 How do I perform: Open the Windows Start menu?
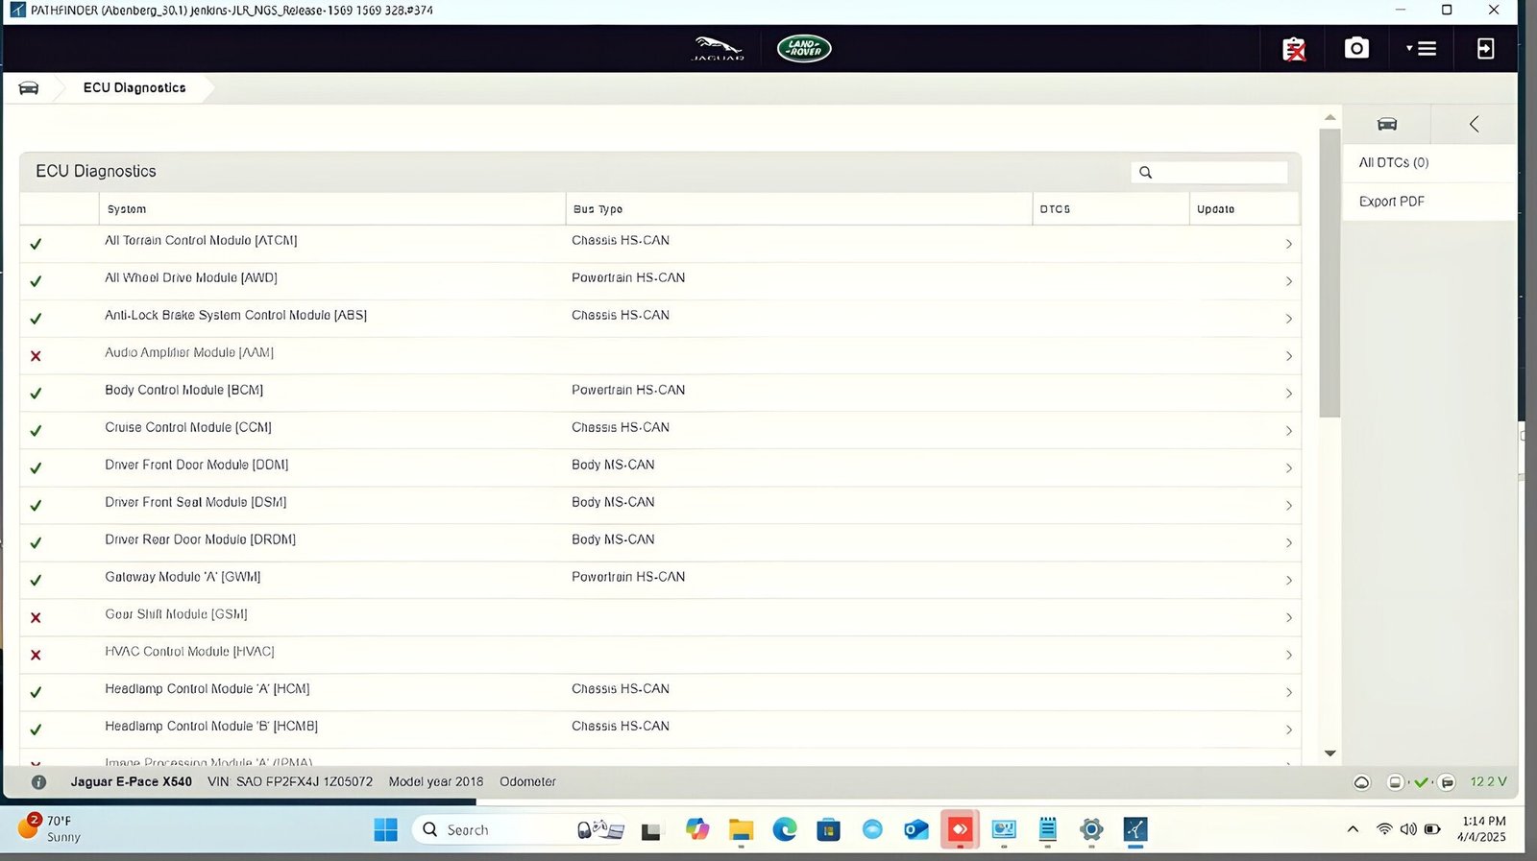[x=385, y=829]
